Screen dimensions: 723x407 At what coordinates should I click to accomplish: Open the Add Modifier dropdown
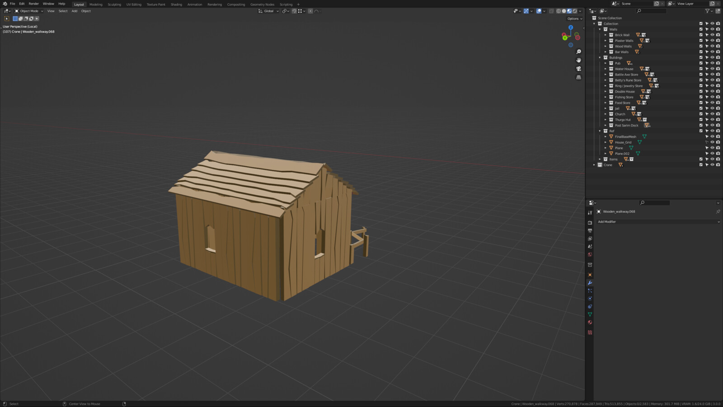pos(658,222)
